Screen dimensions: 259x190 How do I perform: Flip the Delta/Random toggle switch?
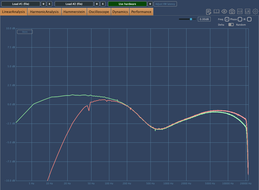pos(231,25)
